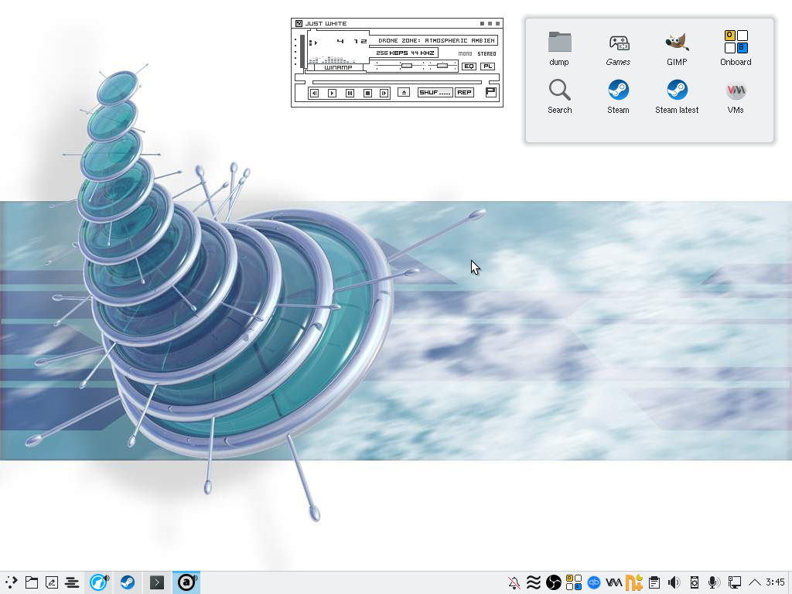
Task: Toggle the EQ equalizer window
Action: (469, 67)
